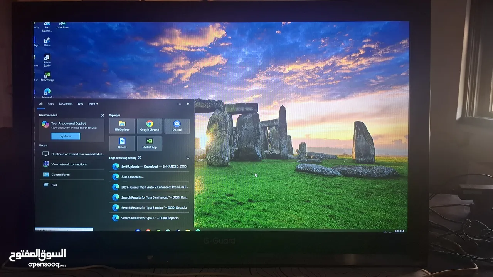Open the Grand Theft Auto V Enhanced history entry
This screenshot has width=493, height=277.
(x=150, y=187)
